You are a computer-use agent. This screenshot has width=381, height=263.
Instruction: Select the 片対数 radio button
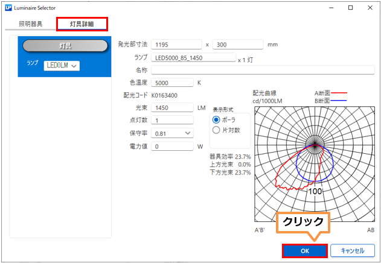pyautogui.click(x=217, y=130)
